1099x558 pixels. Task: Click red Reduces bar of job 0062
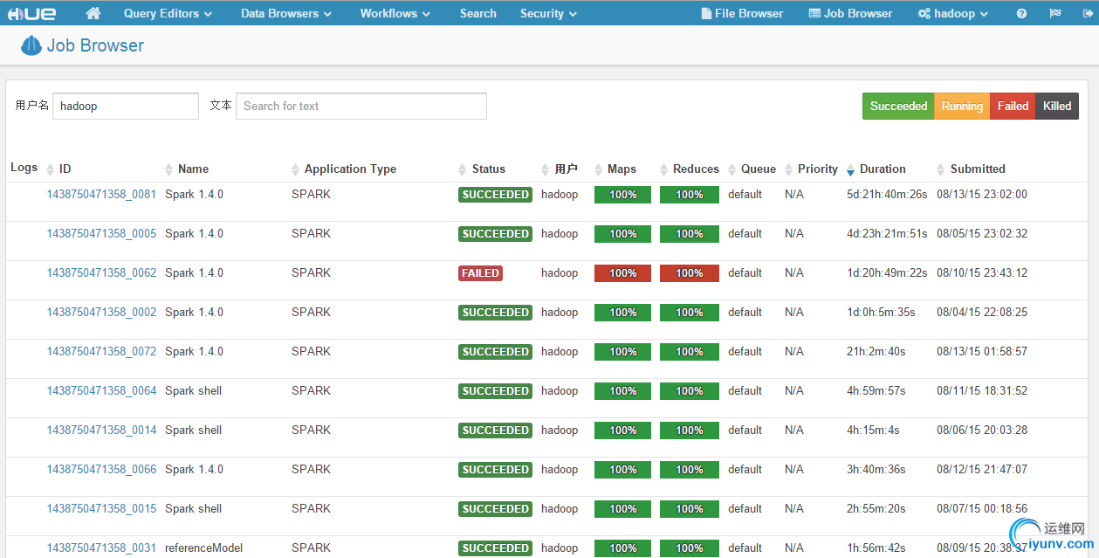coord(690,273)
